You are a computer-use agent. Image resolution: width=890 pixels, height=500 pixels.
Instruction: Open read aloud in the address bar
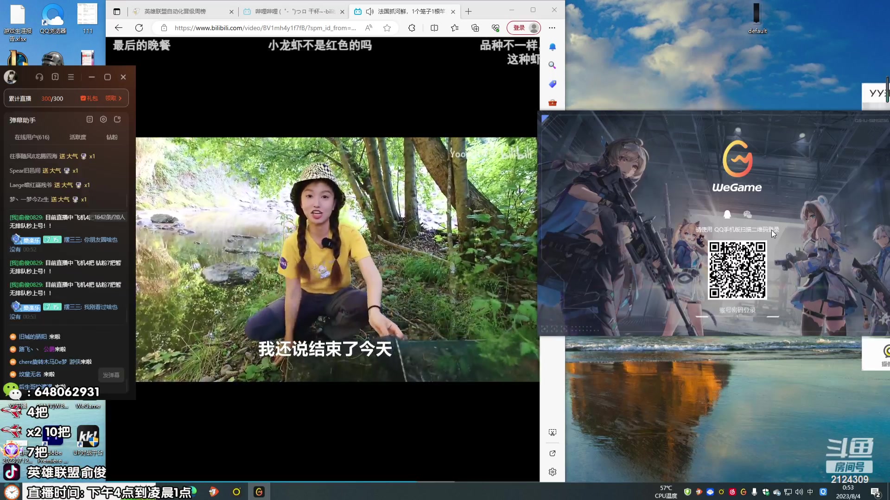[369, 28]
